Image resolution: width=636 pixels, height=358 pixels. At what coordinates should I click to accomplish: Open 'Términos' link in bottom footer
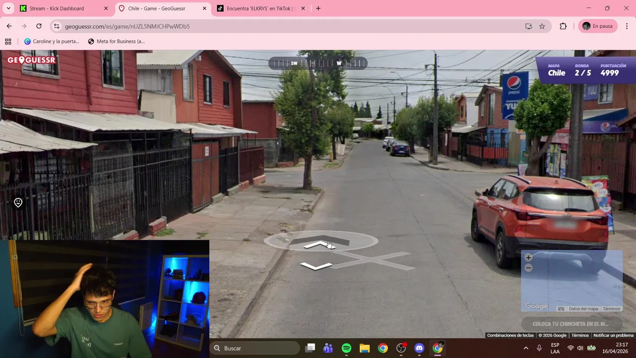580,336
